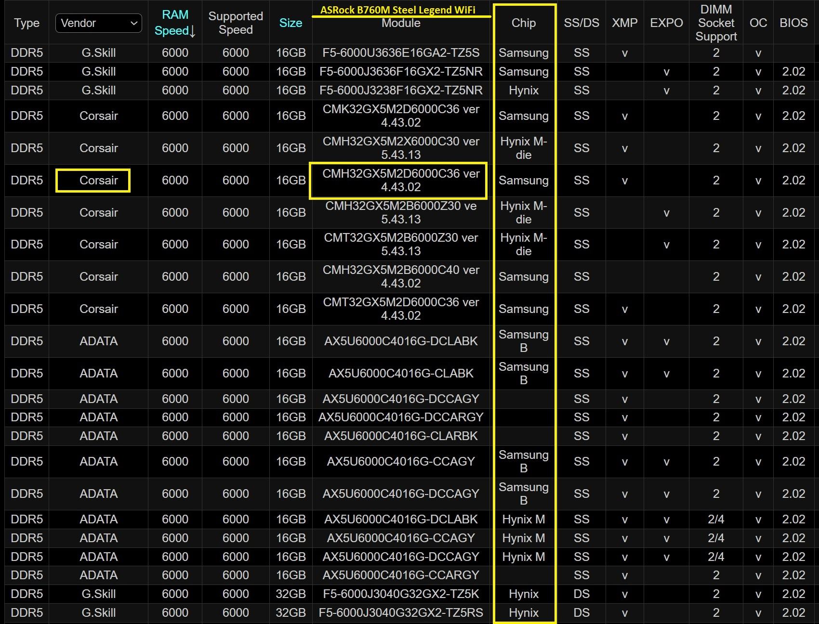Viewport: 819px width, 624px height.
Task: Click Hynix M-die chip in CMH32GX5M2X6000C30 row
Action: coord(524,148)
